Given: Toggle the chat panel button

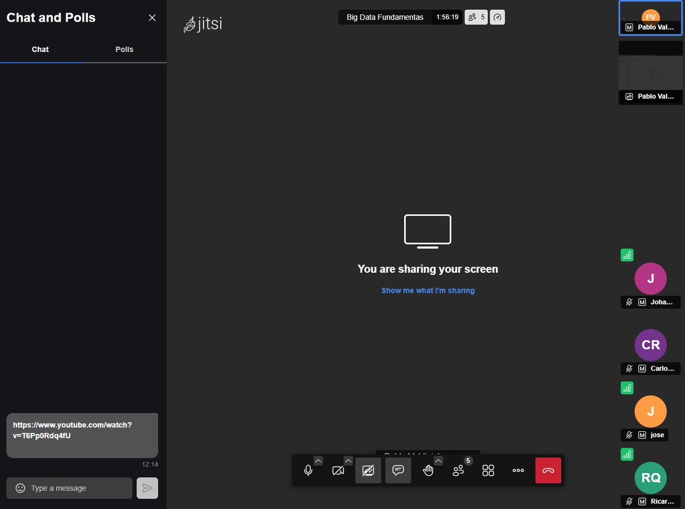Looking at the screenshot, I should click(x=398, y=470).
